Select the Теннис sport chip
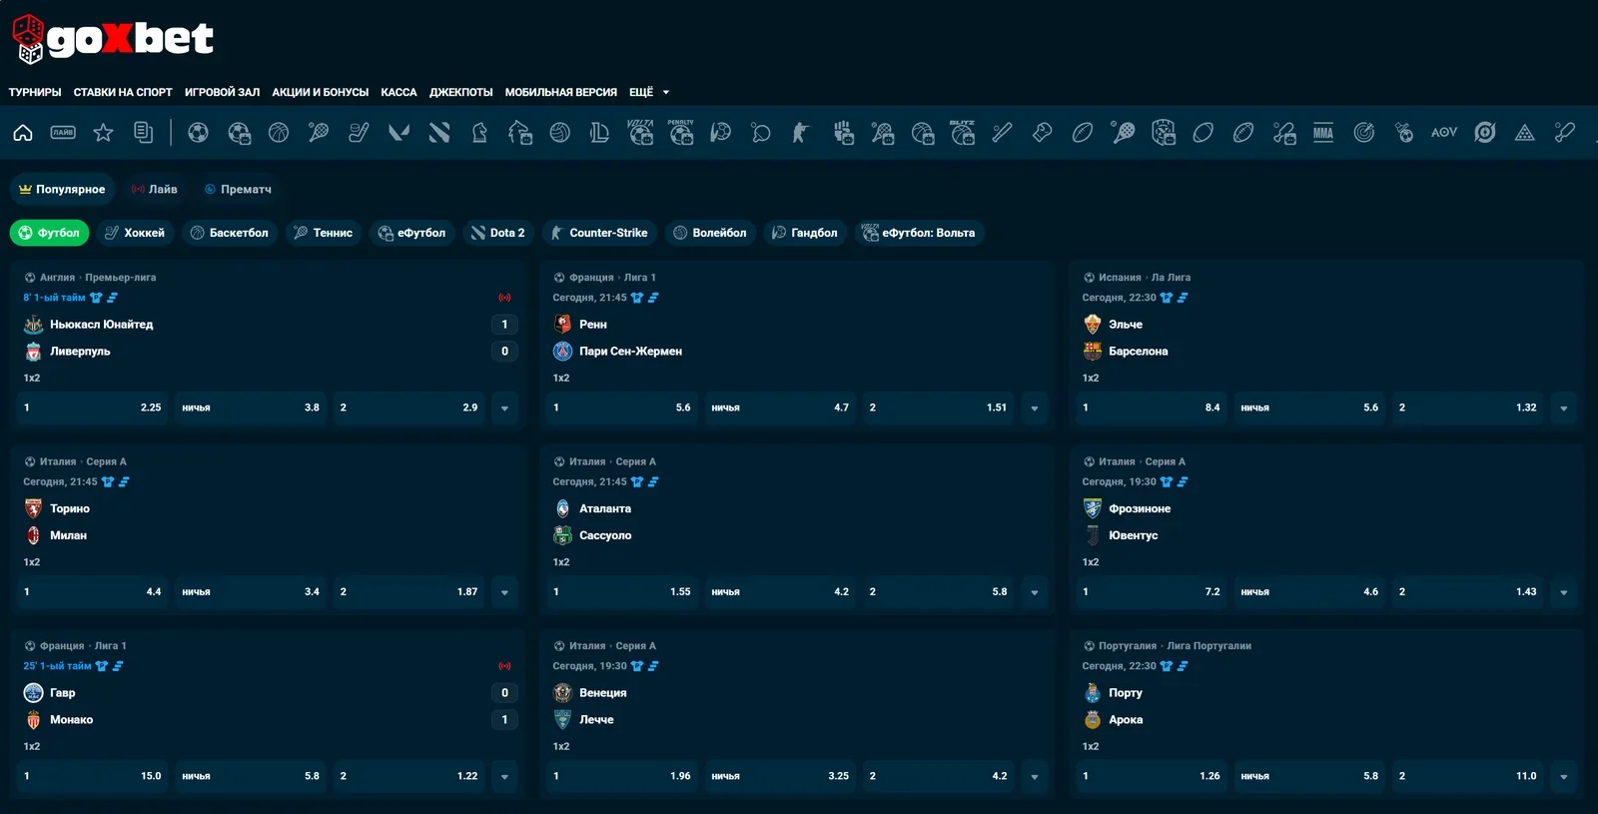1598x814 pixels. pyautogui.click(x=324, y=233)
